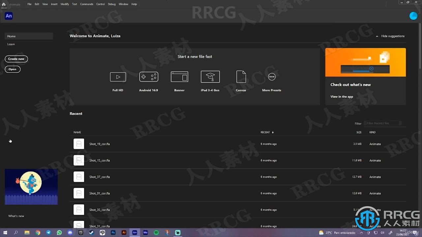Choose the Android 16:9 preset icon
The image size is (422, 237).
pyautogui.click(x=149, y=77)
